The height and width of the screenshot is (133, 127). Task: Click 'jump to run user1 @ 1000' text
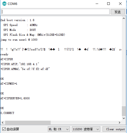[x=19, y=40]
